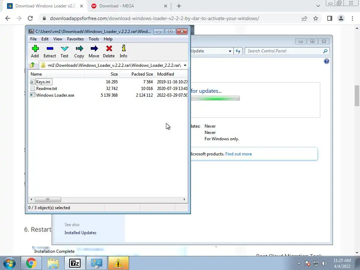Image resolution: width=360 pixels, height=270 pixels.
Task: Click the checking for updates progress bar
Action: tap(215, 98)
